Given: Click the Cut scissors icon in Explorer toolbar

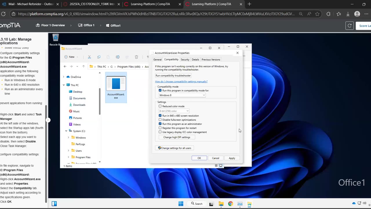Looking at the screenshot, I should click(x=89, y=57).
